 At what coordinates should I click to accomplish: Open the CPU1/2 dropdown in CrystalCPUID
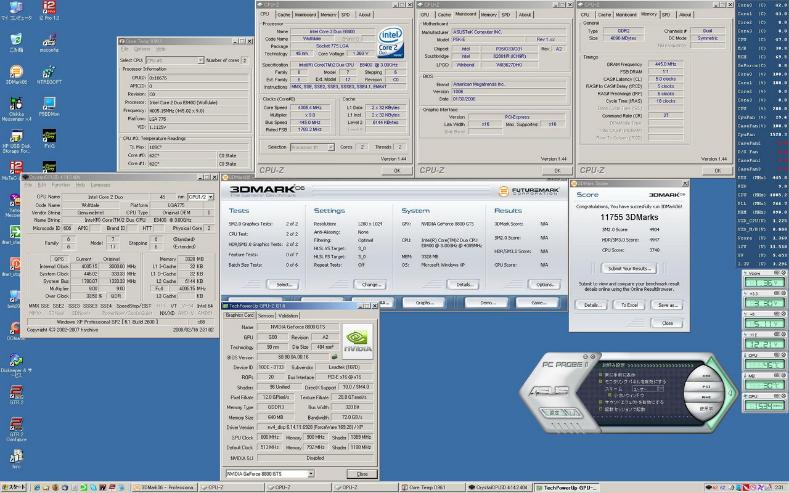point(210,197)
